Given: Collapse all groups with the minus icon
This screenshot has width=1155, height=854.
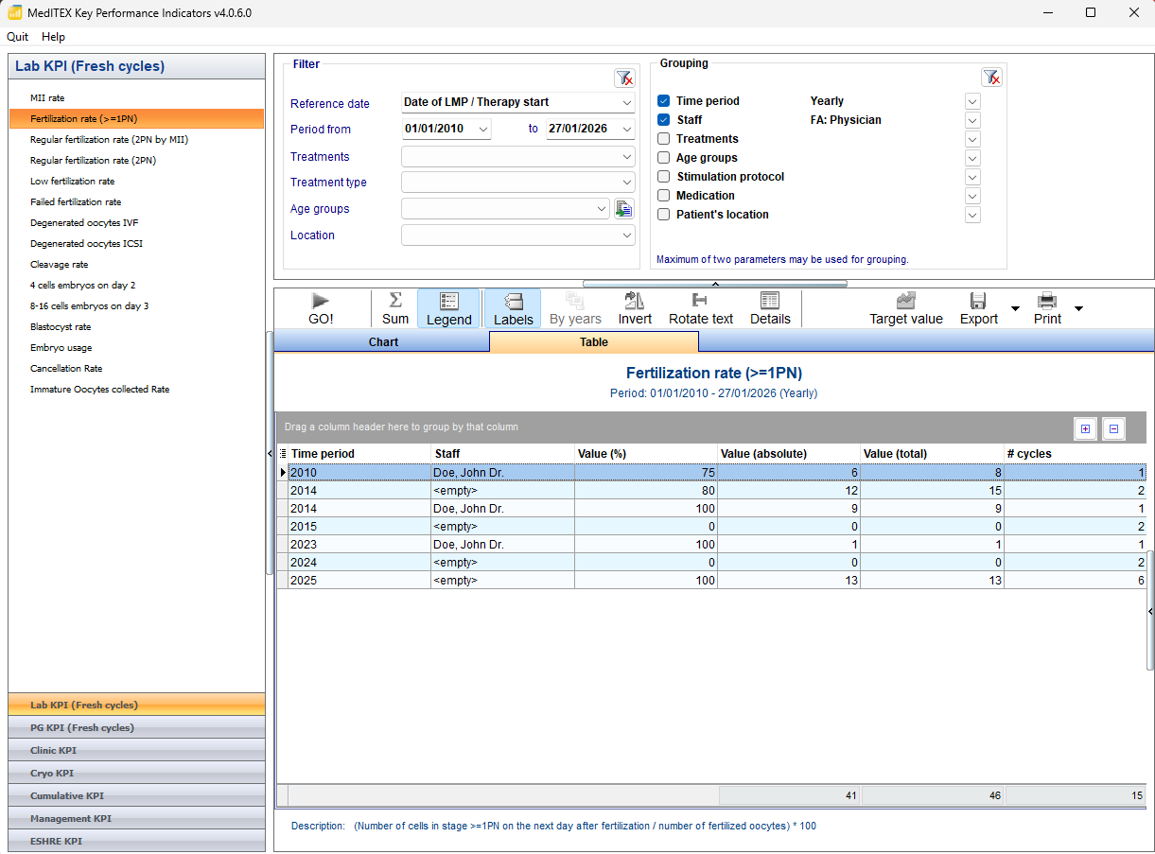Looking at the screenshot, I should [x=1113, y=428].
